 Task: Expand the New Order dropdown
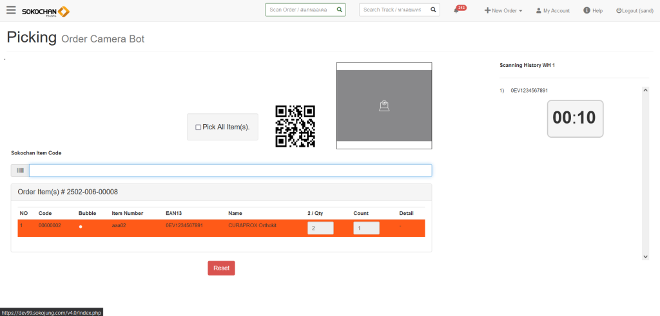pos(503,11)
